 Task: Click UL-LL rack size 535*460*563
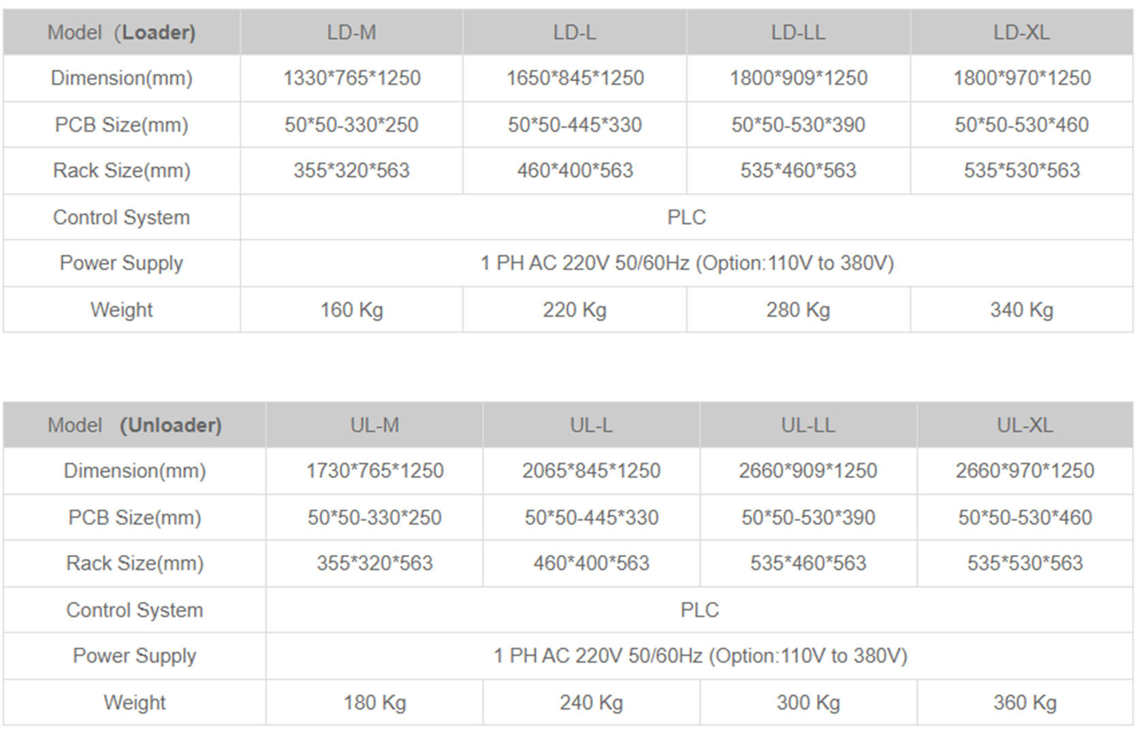tap(808, 563)
